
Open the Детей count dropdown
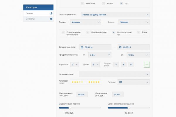point(95,65)
